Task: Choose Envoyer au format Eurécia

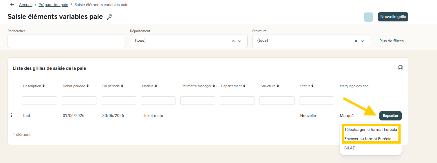Action: pos(368,139)
